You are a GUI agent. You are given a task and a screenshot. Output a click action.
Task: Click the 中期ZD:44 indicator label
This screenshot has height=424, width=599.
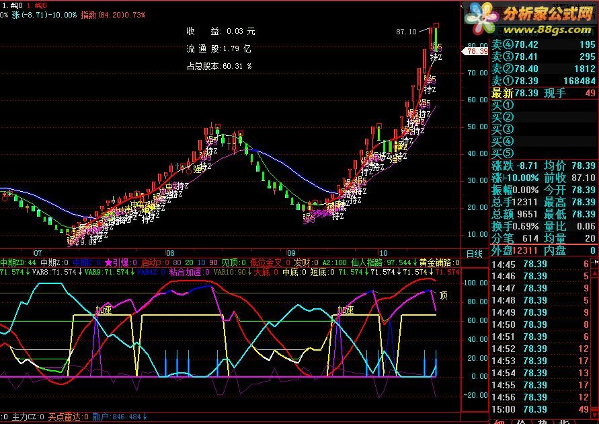tap(18, 262)
